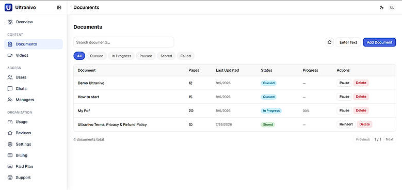This screenshot has height=190, width=402.
Task: Click the In Progress status badge
Action: (x=271, y=111)
